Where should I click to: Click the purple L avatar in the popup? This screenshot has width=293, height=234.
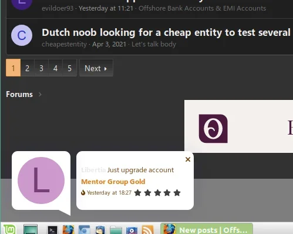(x=41, y=180)
